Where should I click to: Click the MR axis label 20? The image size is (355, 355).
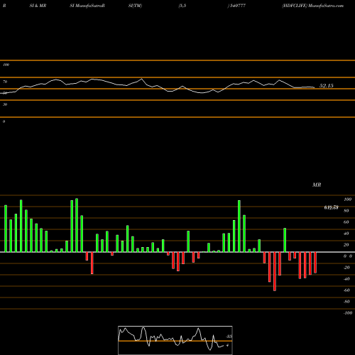pos(346,245)
